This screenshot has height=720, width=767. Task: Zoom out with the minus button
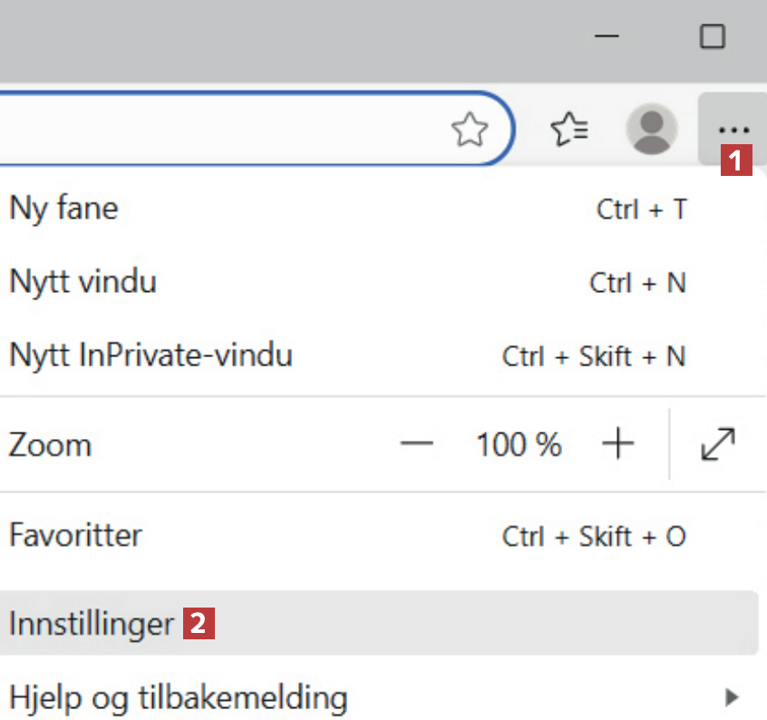click(x=417, y=444)
